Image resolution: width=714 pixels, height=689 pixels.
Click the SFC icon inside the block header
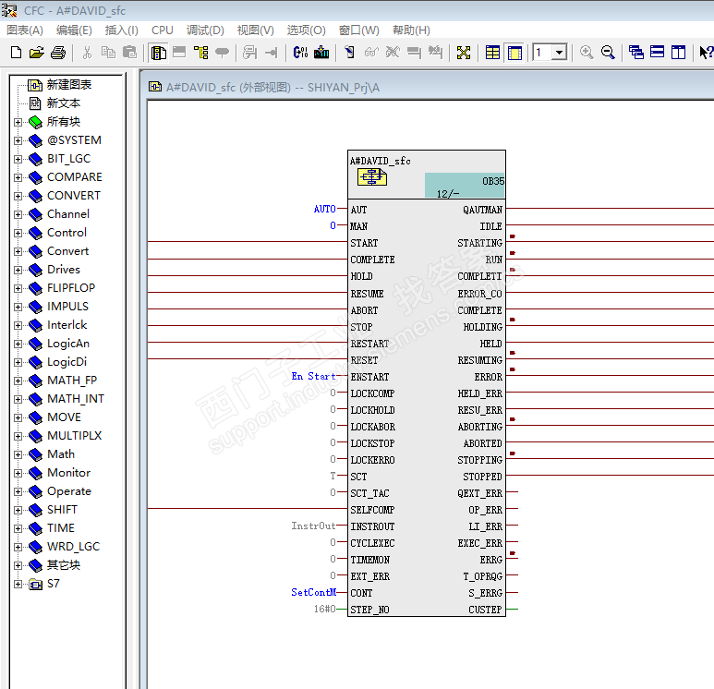pos(371,176)
